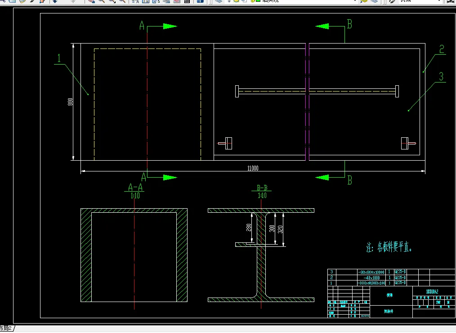Click the Make Object's Layer Current icon
456x333 pixels.
tap(364, 1)
